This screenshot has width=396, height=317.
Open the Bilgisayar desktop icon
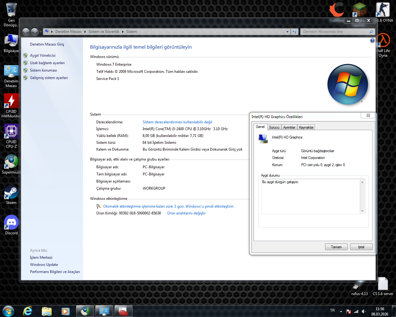point(11,43)
